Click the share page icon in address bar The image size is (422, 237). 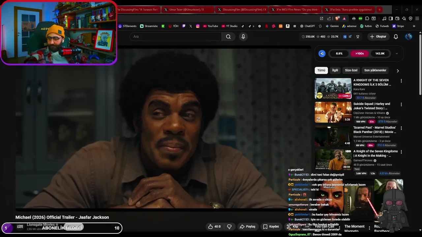pyautogui.click(x=329, y=18)
